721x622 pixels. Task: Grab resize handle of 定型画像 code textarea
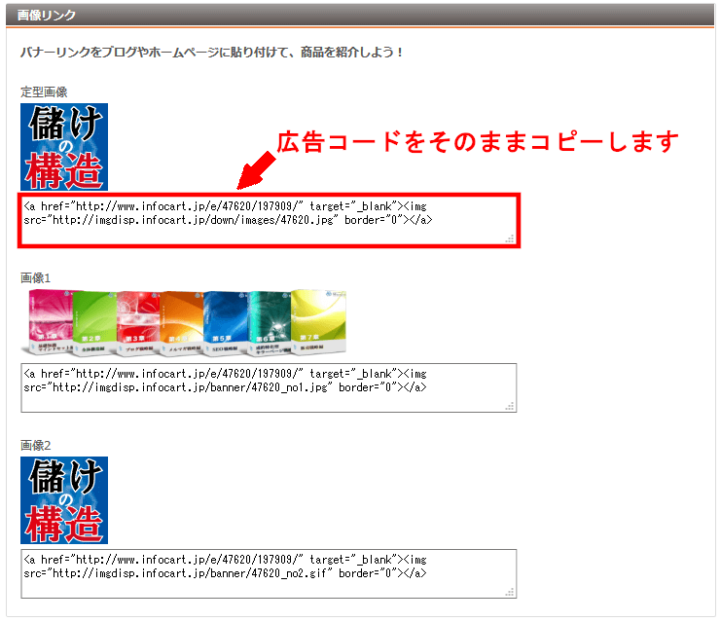510,238
